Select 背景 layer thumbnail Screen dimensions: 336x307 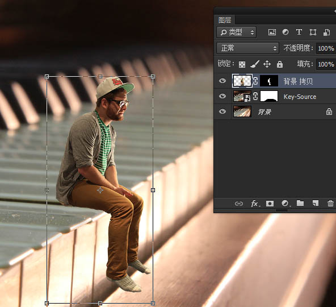click(242, 111)
